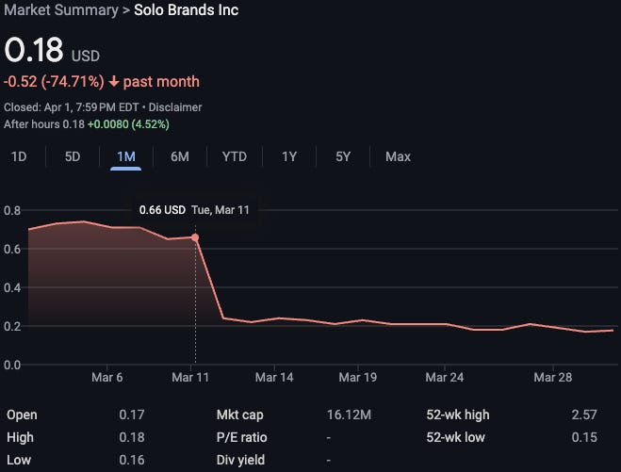Click the Mar 6 axis label
This screenshot has height=472, width=621.
tap(106, 378)
